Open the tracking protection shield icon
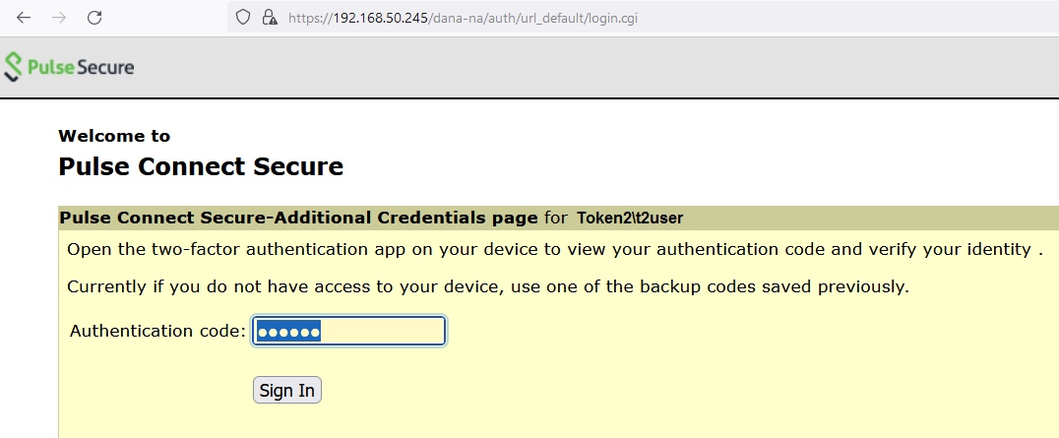Viewport: 1059px width, 438px height. pyautogui.click(x=243, y=18)
